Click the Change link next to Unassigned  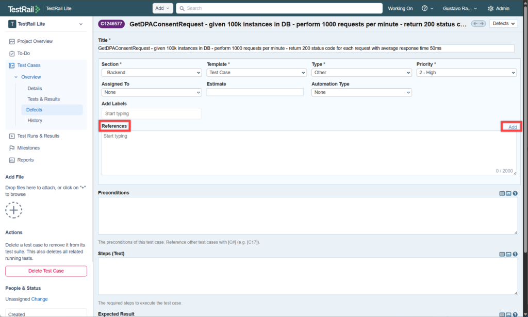pos(39,299)
